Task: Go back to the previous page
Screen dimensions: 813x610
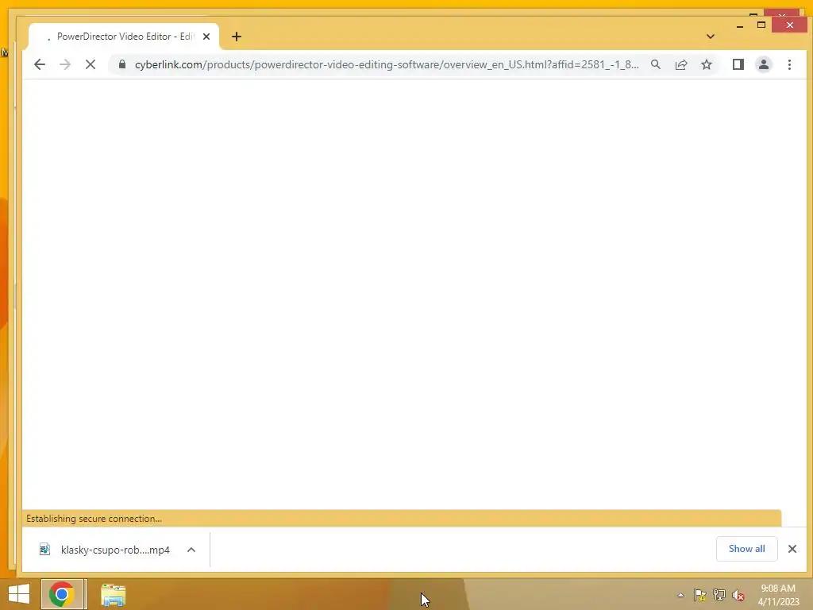Action: tap(40, 64)
